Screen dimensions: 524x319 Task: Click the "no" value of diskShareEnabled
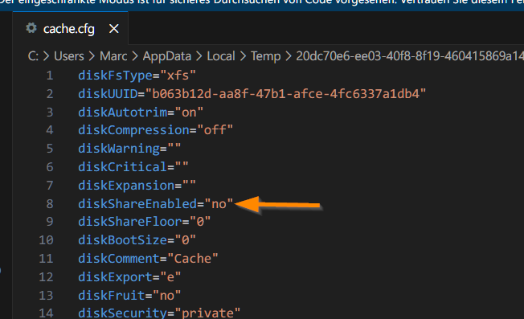coord(219,204)
